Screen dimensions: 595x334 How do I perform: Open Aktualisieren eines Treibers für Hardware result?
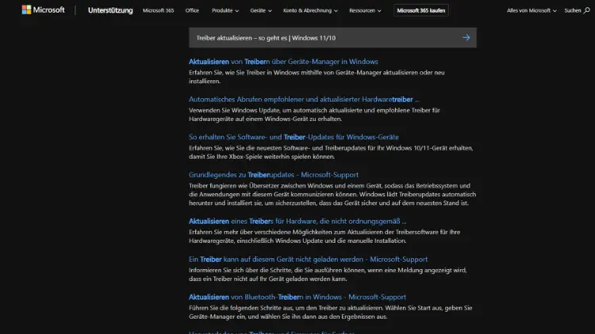click(x=297, y=221)
